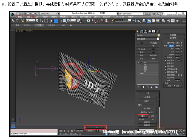Open the 动画(A) menu
This screenshot has width=188, height=137.
pos(74,17)
